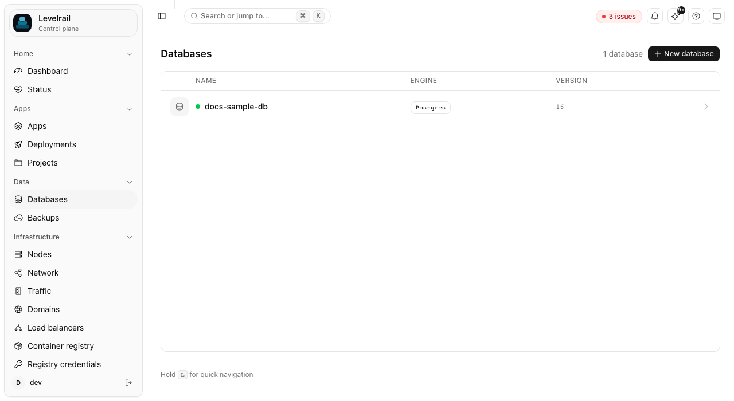Open the Apps page
This screenshot has width=734, height=401.
(x=73, y=126)
